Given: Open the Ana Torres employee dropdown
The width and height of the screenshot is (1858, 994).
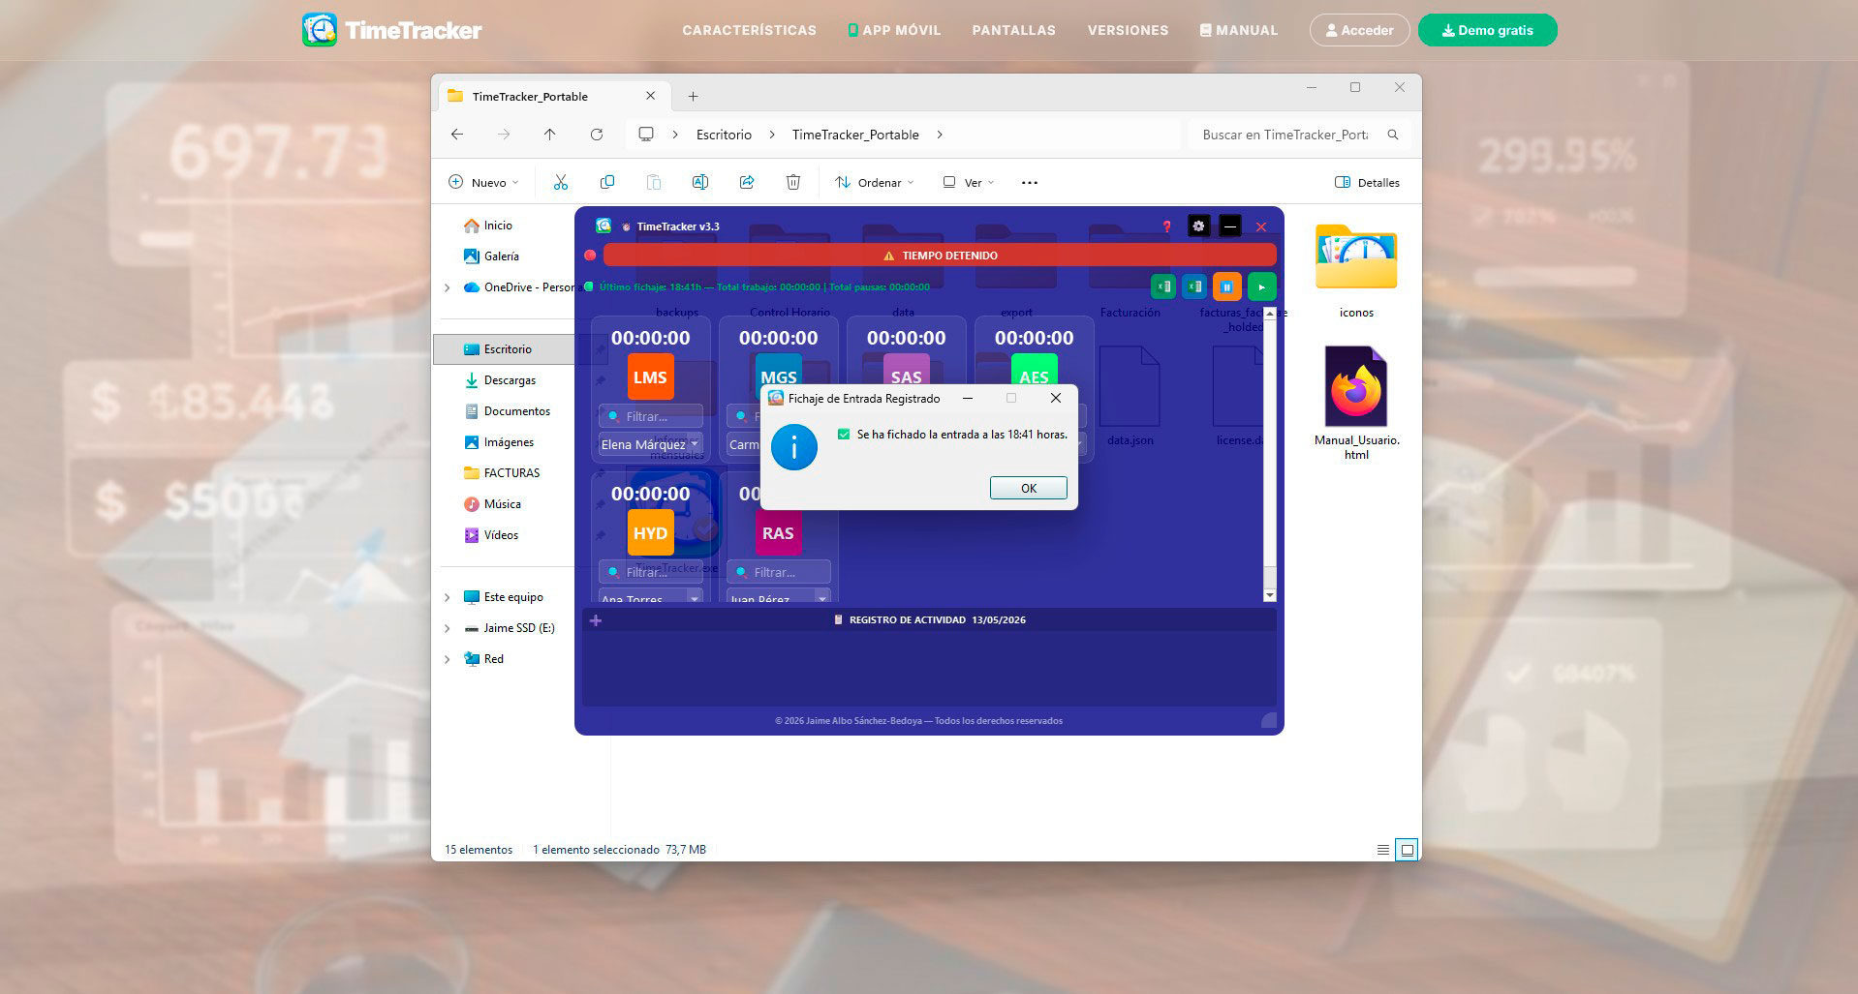Looking at the screenshot, I should (x=650, y=595).
